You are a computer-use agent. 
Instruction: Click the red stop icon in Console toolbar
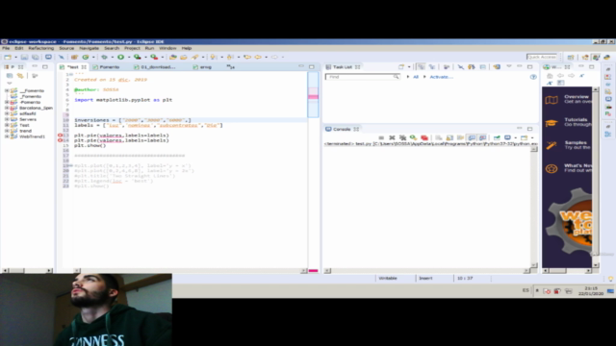point(424,137)
